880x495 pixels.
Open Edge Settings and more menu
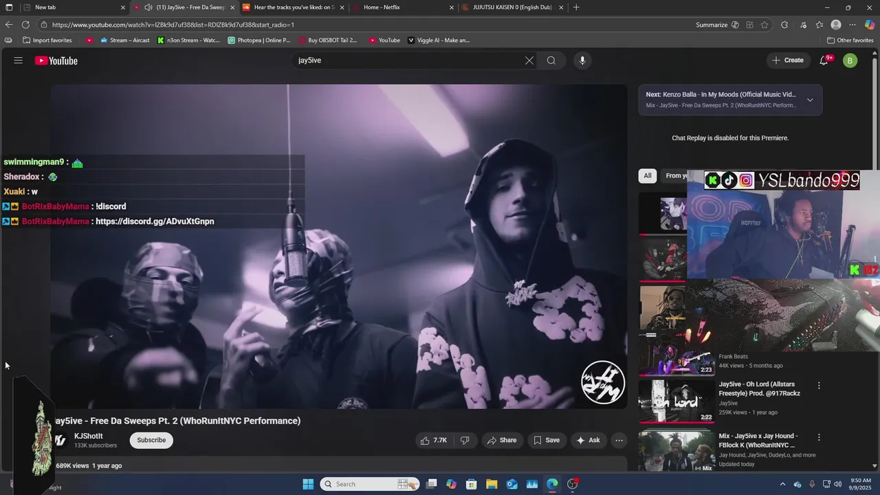pyautogui.click(x=852, y=25)
